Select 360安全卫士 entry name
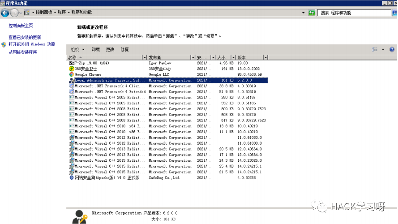 coord(86,69)
